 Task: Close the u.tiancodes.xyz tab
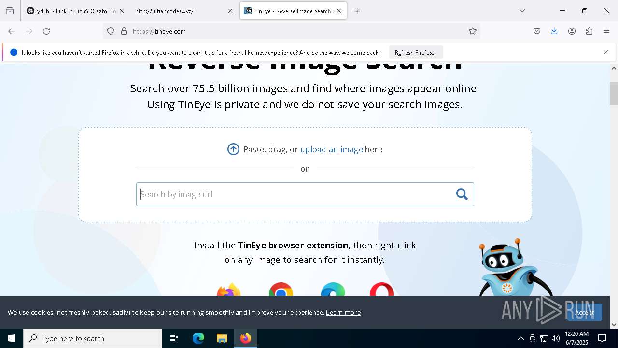[x=230, y=11]
